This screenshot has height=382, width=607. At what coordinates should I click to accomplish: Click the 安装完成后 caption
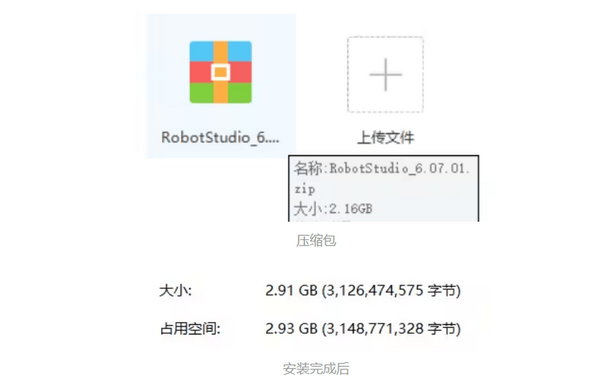click(x=316, y=369)
